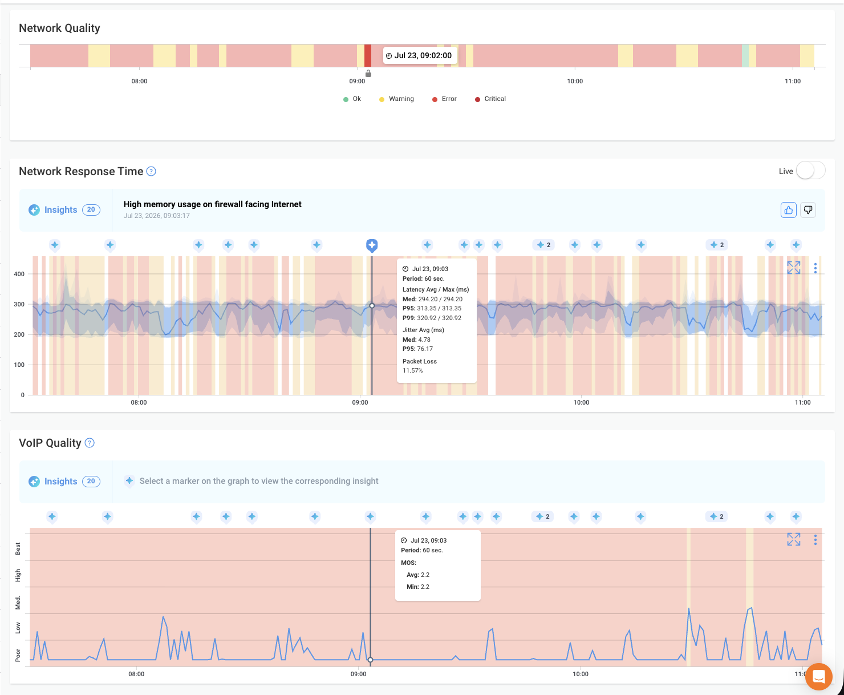Toggle the Warning legend item

(x=396, y=99)
